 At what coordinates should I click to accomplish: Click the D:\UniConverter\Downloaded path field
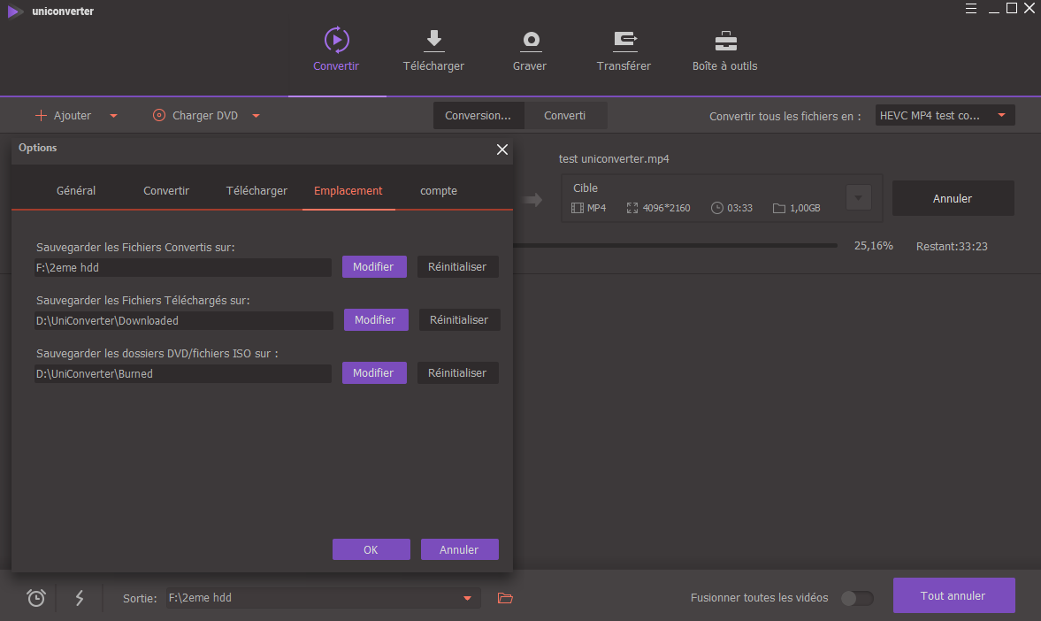(183, 321)
